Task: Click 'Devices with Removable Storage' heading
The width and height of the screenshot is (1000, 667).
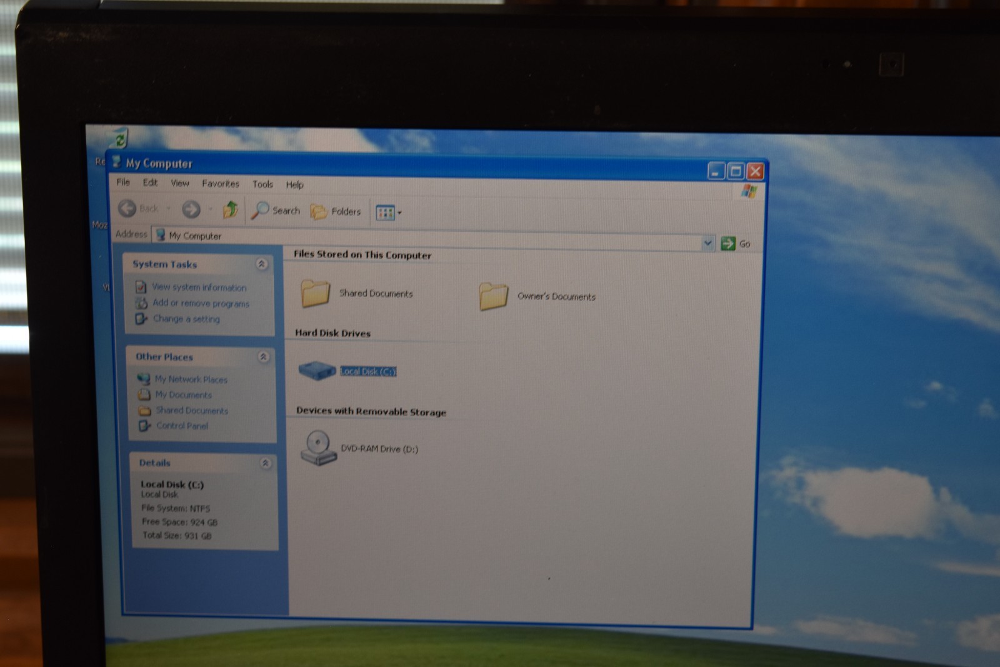Action: [371, 411]
